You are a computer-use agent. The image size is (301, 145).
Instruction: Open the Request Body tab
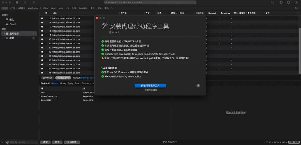click(71, 83)
